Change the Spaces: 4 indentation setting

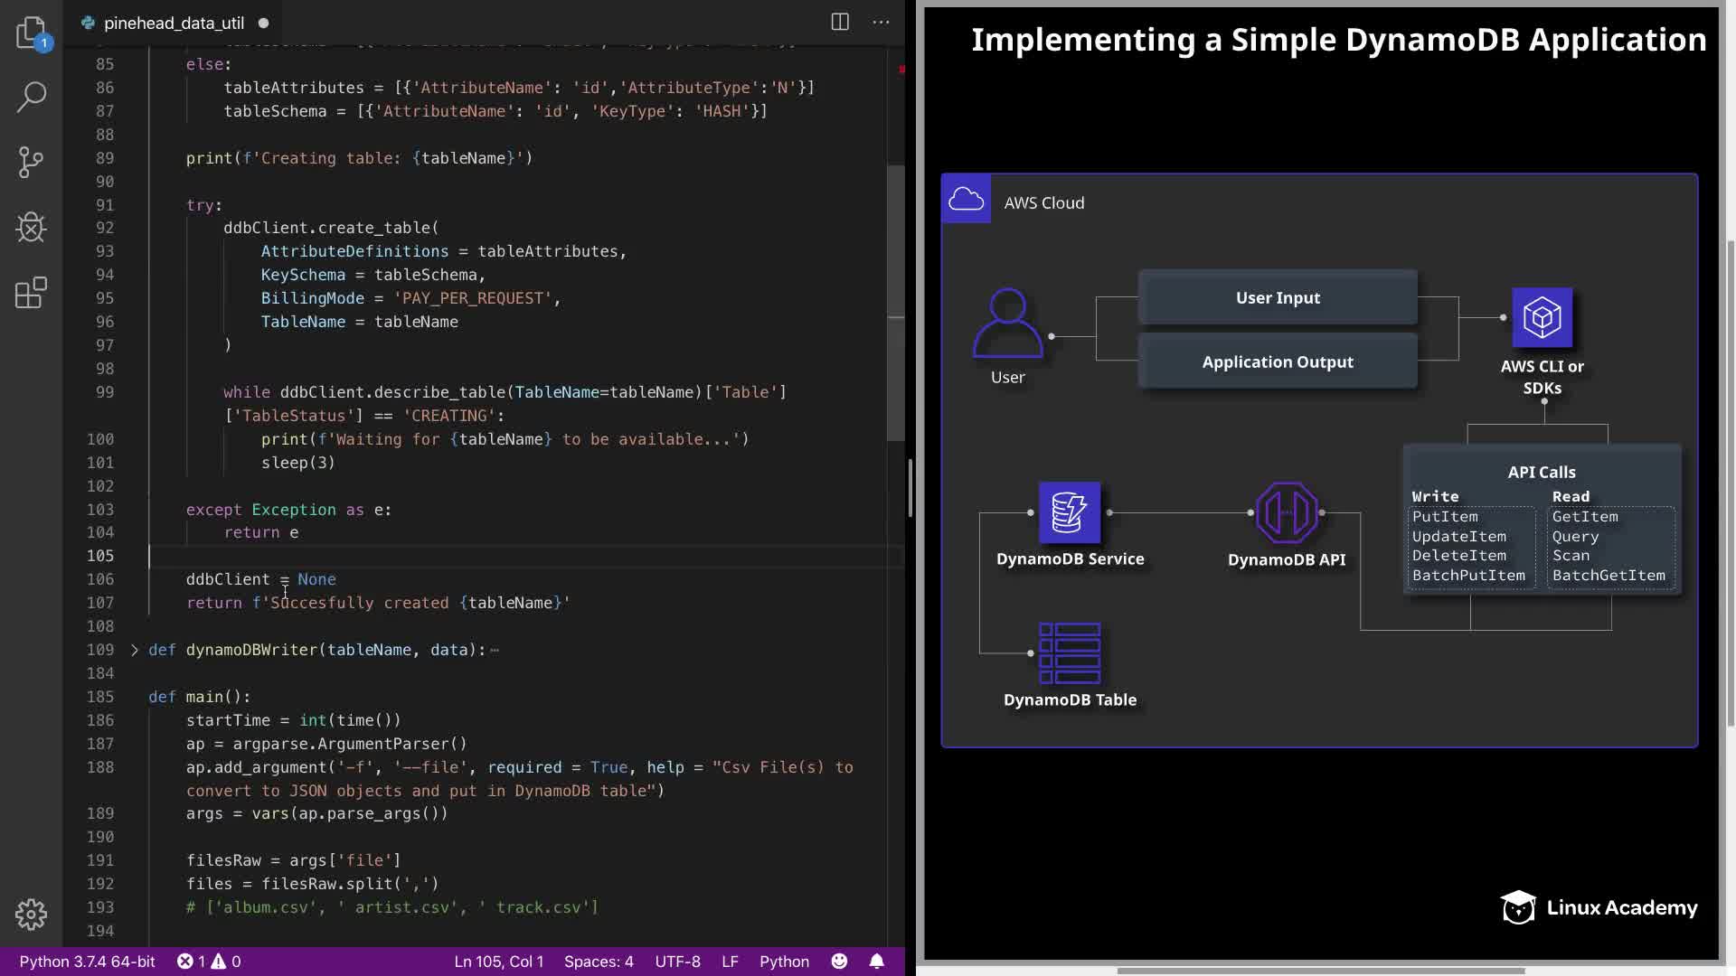[x=599, y=962]
